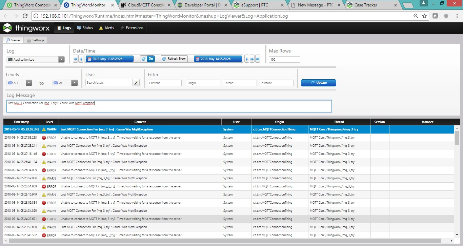Focus the Content filter field
Image resolution: width=463 pixels, height=246 pixels.
165,83
